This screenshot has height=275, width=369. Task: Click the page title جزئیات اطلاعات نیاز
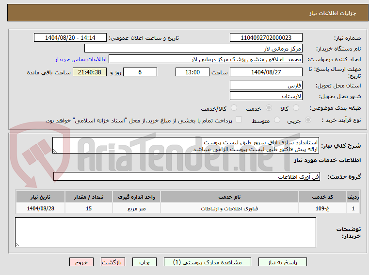click(x=333, y=13)
